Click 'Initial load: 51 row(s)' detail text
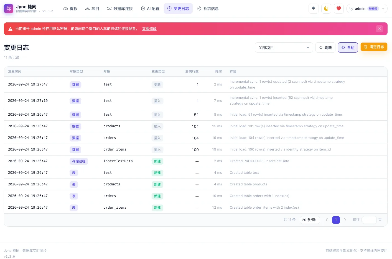 [x=286, y=115]
